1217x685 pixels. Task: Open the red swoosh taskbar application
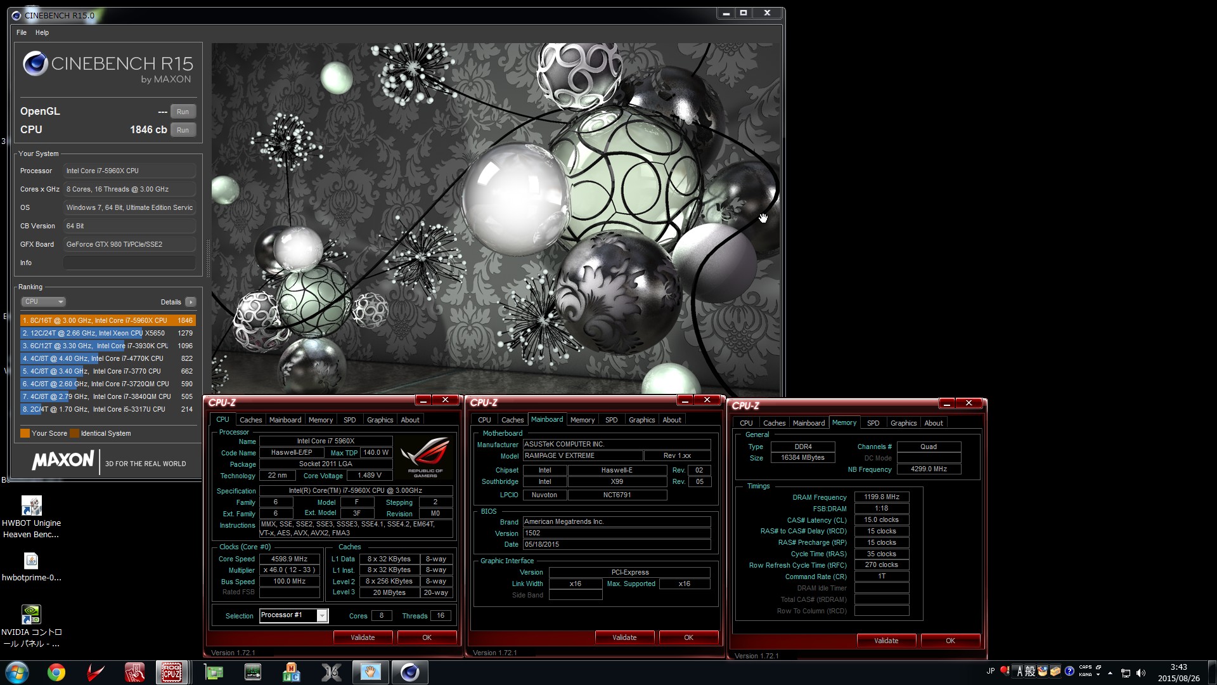tap(95, 672)
